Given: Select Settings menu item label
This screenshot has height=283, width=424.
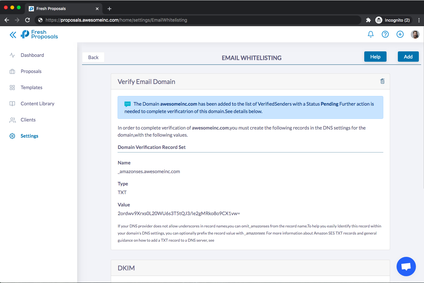Looking at the screenshot, I should (29, 136).
